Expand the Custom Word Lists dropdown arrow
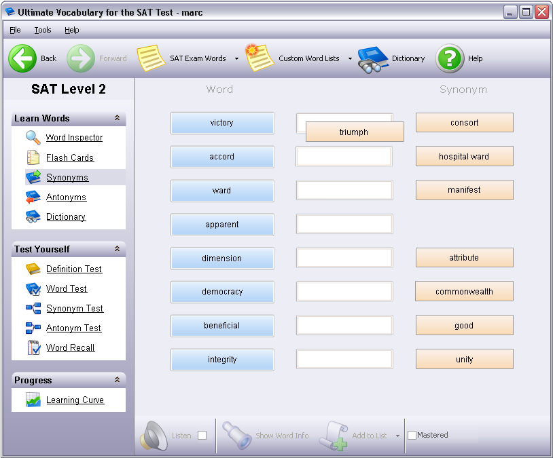The height and width of the screenshot is (458, 553). [x=350, y=59]
